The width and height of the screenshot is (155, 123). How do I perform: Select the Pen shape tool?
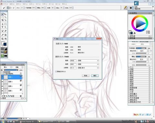click(x=3, y=24)
